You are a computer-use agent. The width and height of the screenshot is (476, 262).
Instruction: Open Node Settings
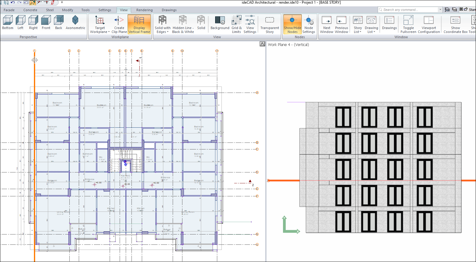coord(308,24)
